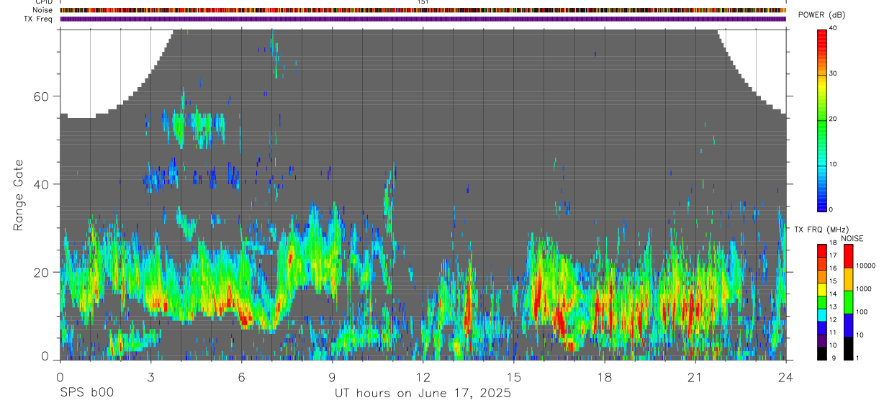Image resolution: width=884 pixels, height=408 pixels.
Task: Click the 'SPS b00' beam label
Action: (86, 393)
